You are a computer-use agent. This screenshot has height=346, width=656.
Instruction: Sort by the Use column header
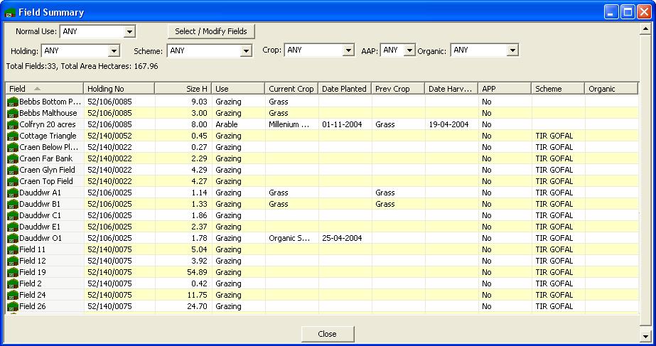(x=239, y=89)
